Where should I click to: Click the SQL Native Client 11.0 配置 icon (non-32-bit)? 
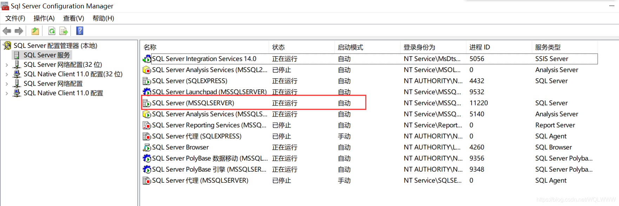tap(16, 93)
